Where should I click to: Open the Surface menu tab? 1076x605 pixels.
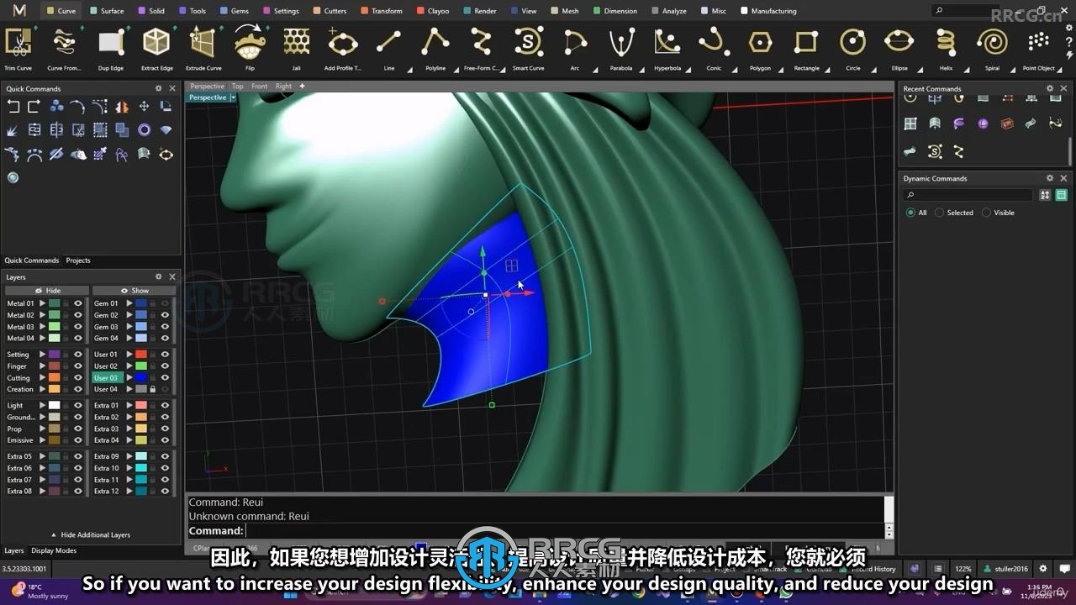point(107,11)
